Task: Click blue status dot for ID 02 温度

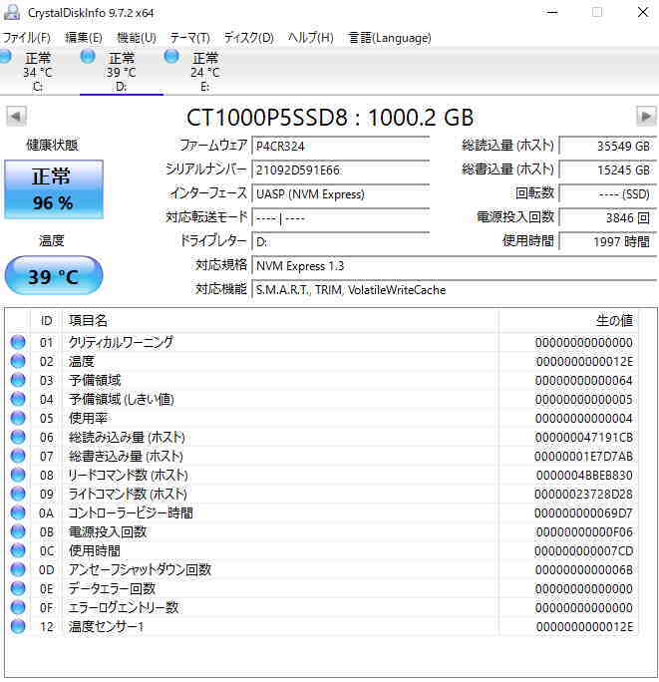Action: 18,361
